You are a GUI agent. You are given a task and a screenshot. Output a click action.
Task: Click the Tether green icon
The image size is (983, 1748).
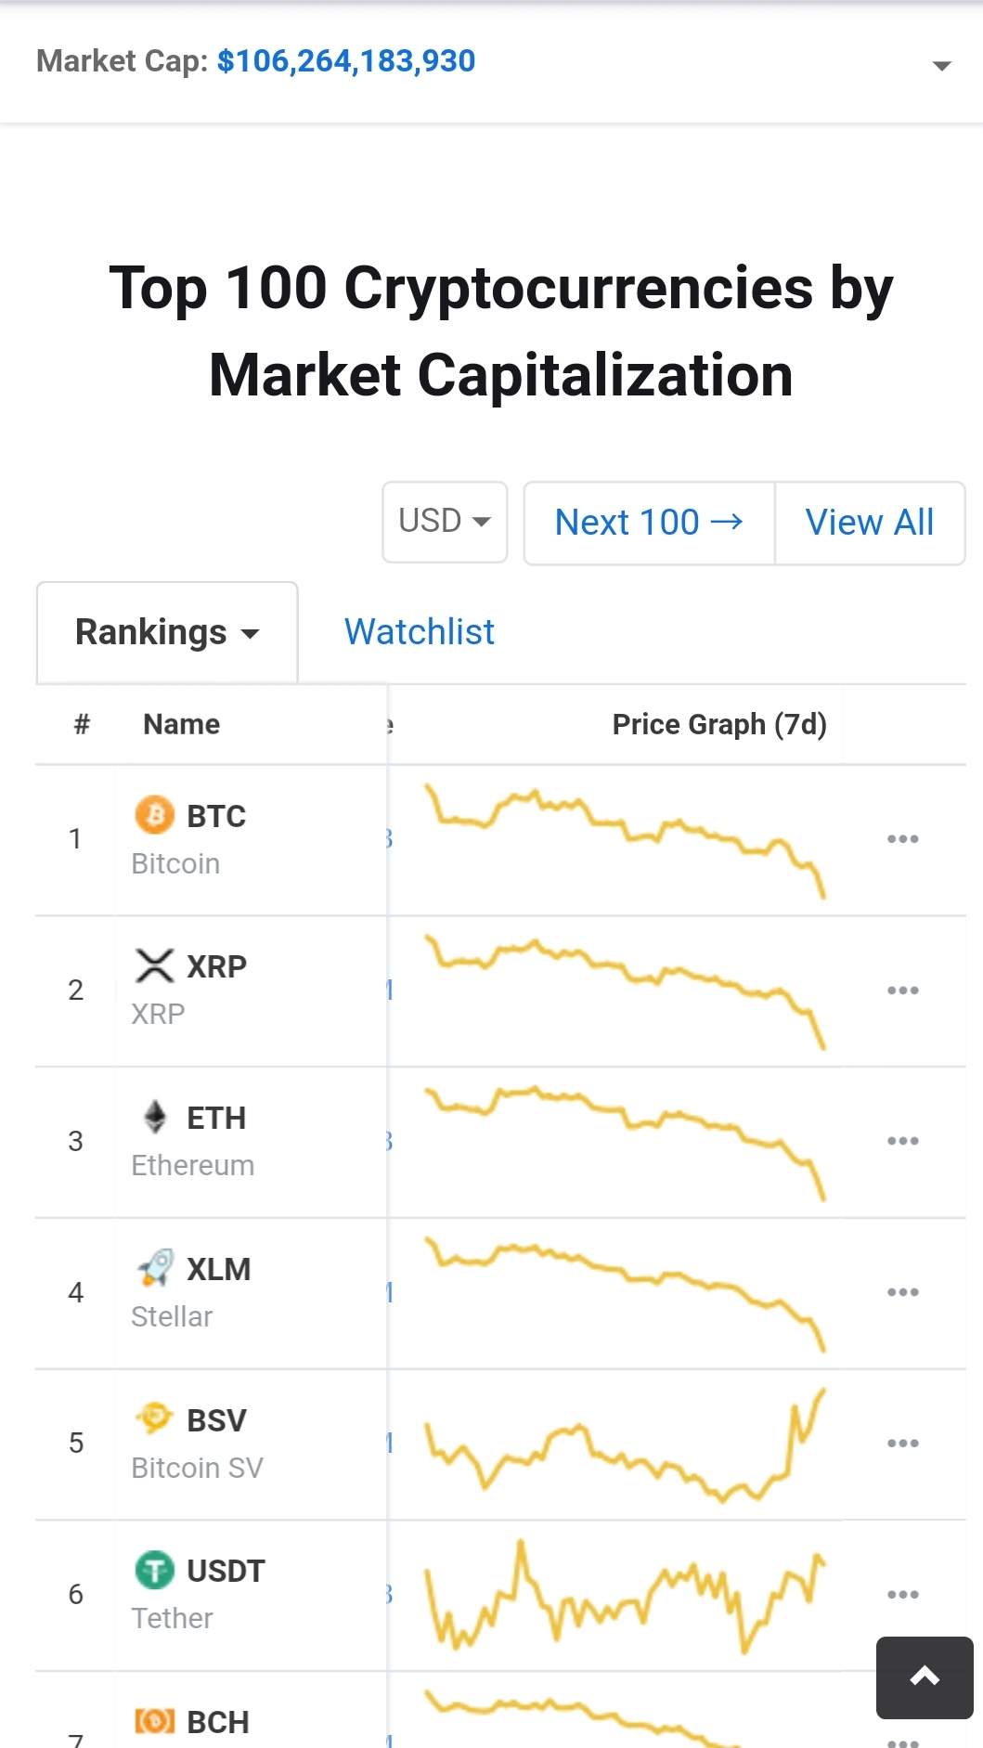pos(154,1570)
